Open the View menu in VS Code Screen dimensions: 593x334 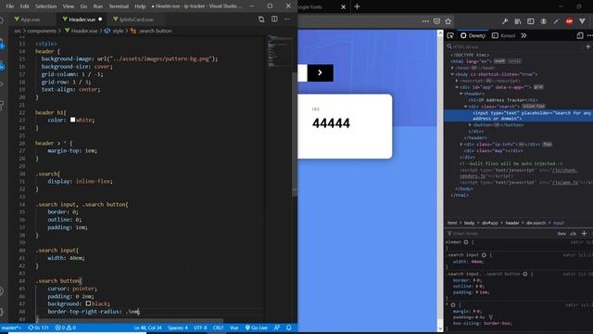coord(68,6)
